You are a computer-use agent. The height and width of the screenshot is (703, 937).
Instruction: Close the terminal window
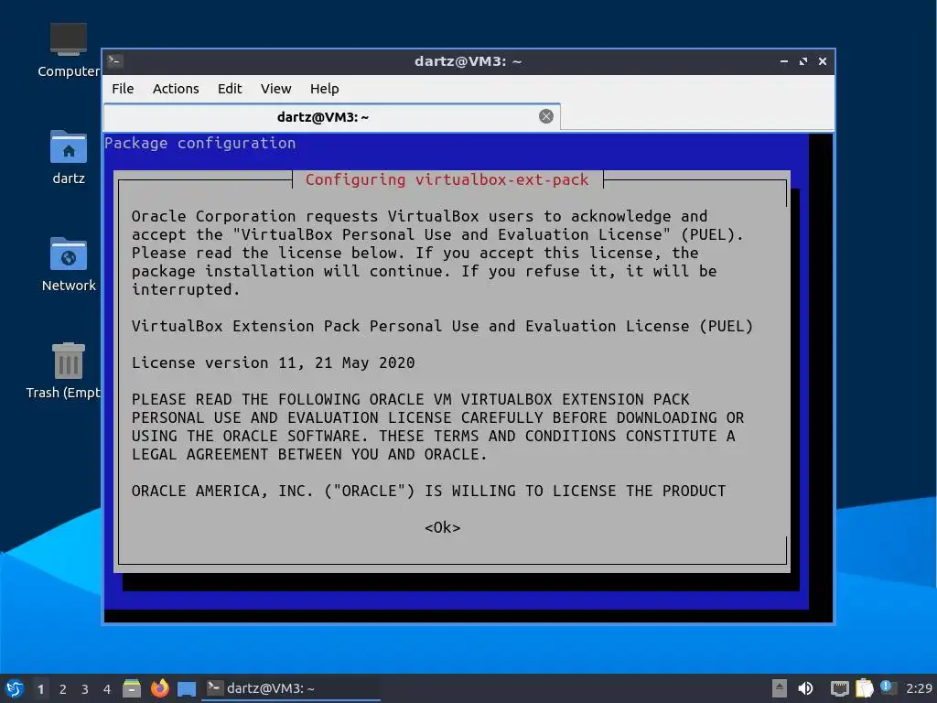click(x=823, y=61)
